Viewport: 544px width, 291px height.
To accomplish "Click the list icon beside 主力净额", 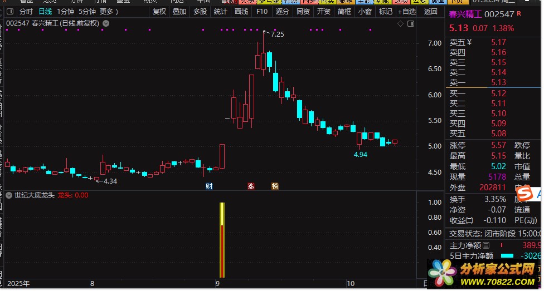I will point(485,245).
